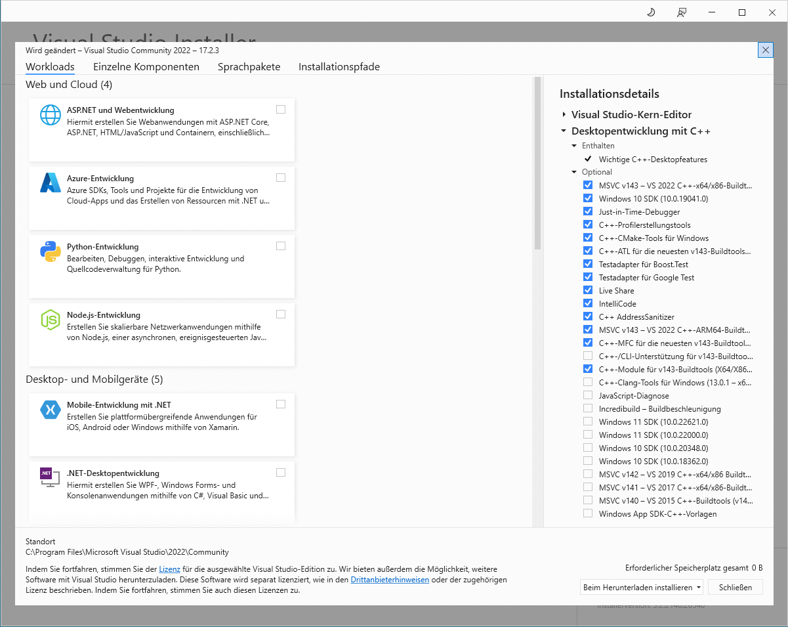Click the workloads list scrollbar thumb
This screenshot has height=627, width=788.
pos(537,163)
